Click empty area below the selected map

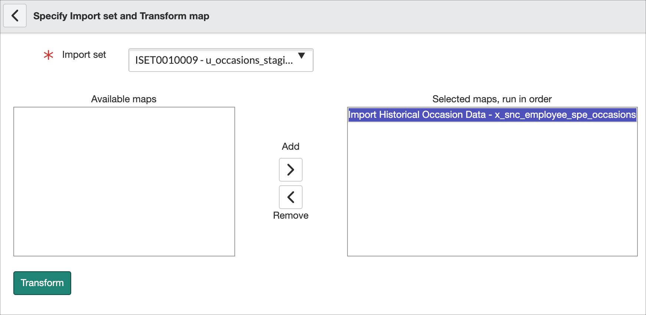tap(492, 189)
